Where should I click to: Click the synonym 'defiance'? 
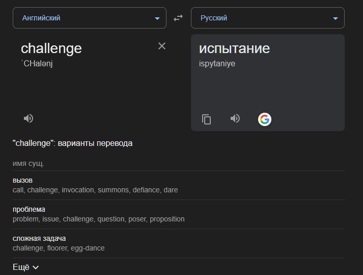point(146,190)
